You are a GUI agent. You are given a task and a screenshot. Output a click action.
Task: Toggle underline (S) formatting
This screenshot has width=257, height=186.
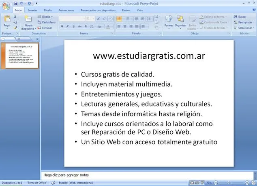pyautogui.click(x=73, y=26)
